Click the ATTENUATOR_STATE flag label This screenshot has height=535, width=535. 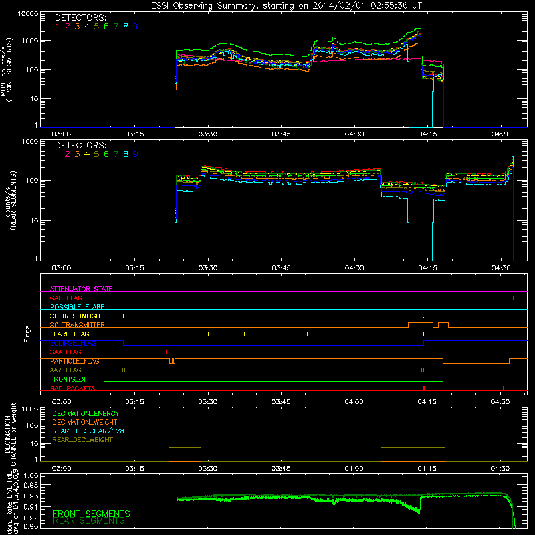[81, 289]
